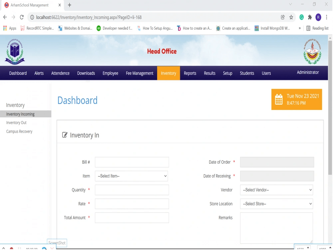Open the Reports menu
The width and height of the screenshot is (333, 250).
(190, 73)
